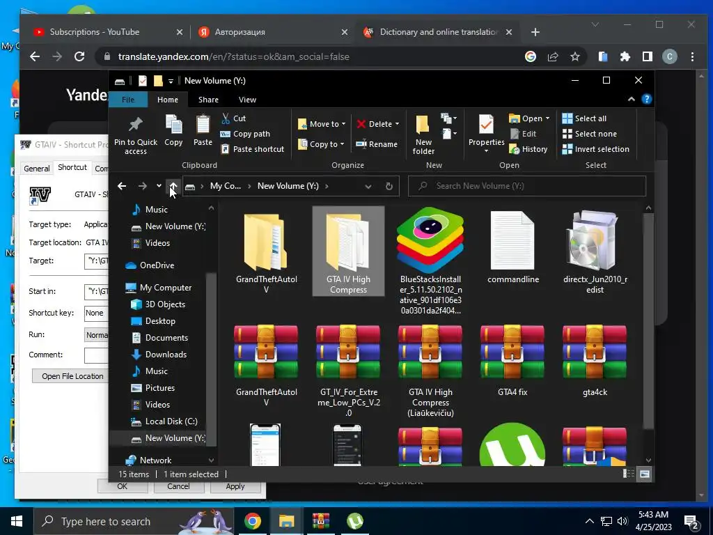
Task: Click Invert selection in the ribbon
Action: pyautogui.click(x=596, y=149)
